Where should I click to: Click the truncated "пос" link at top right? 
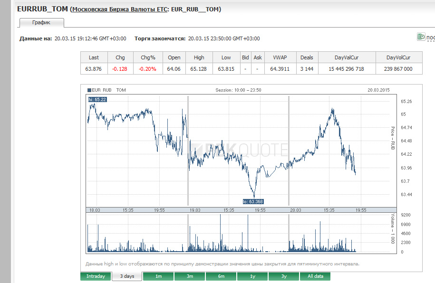pyautogui.click(x=430, y=38)
